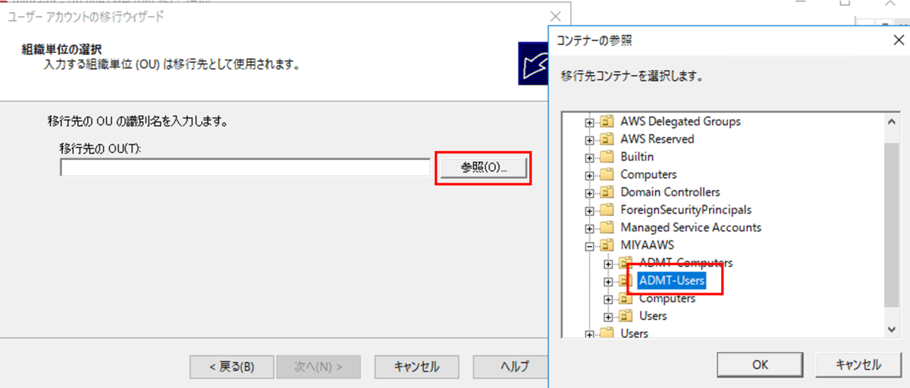This screenshot has width=910, height=388.
Task: Click the tree scrollbar up arrow
Action: [x=892, y=121]
